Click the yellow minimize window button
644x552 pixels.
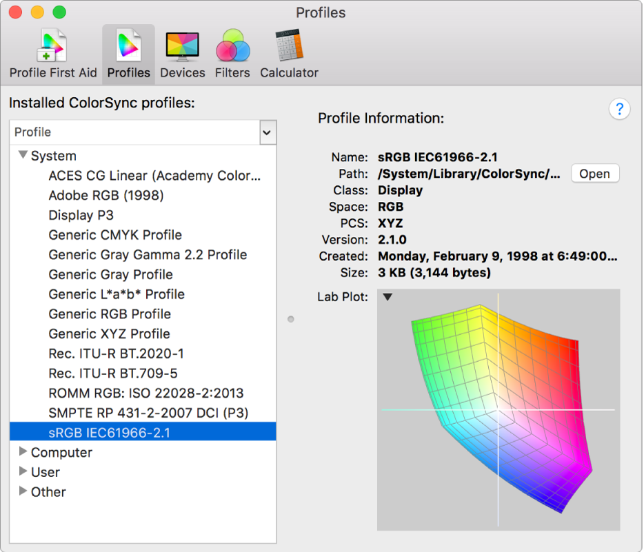pyautogui.click(x=37, y=12)
